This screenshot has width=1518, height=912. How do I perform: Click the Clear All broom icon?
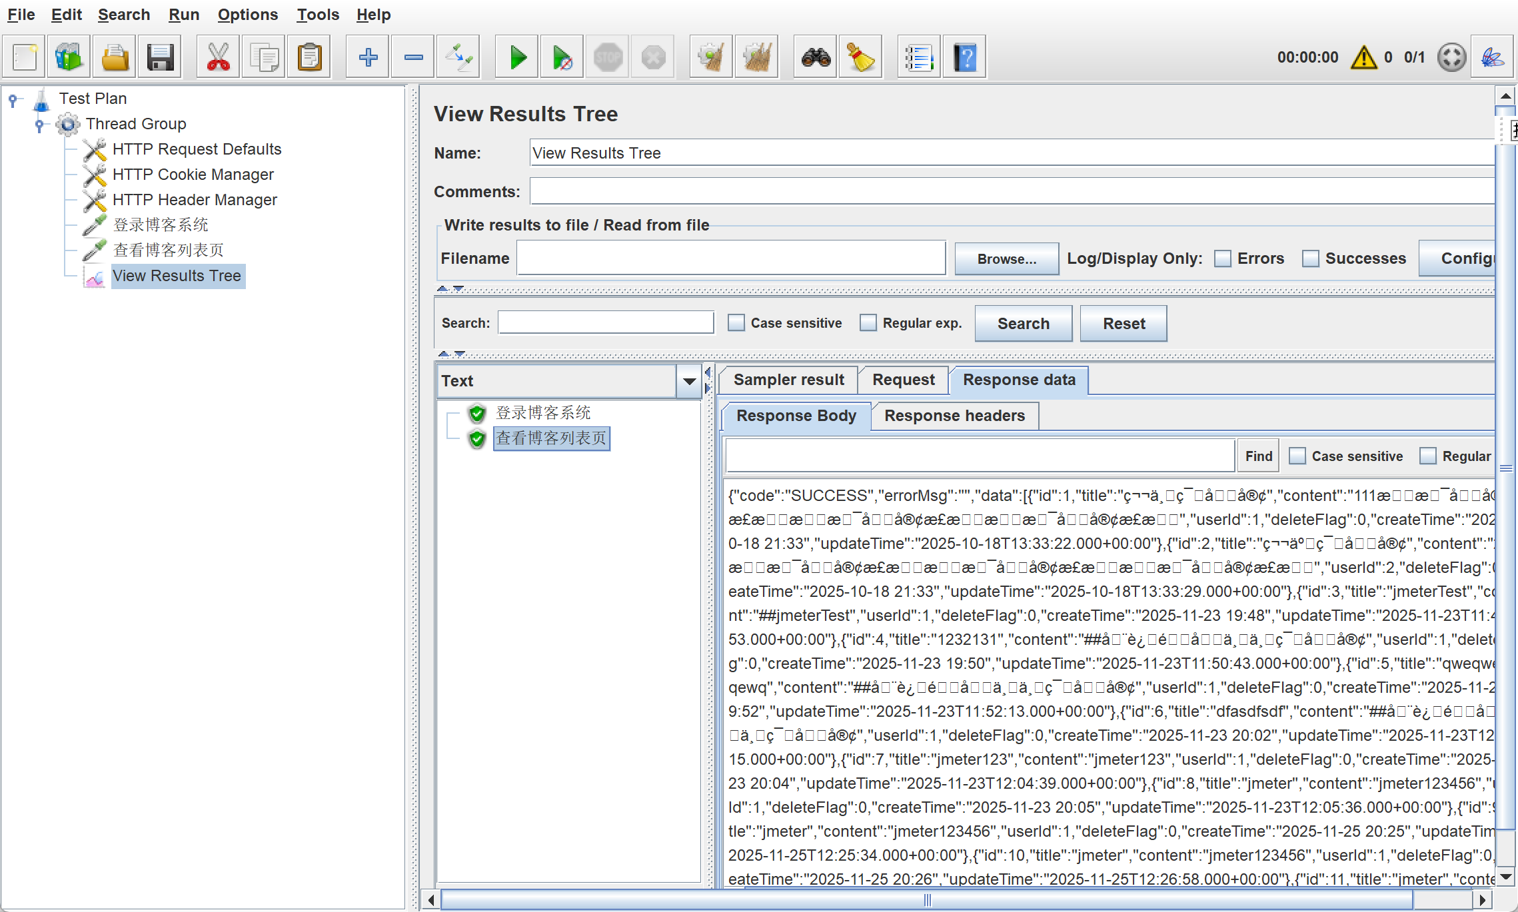pos(756,58)
